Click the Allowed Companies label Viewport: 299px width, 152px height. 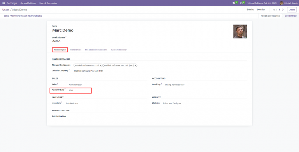click(x=61, y=65)
